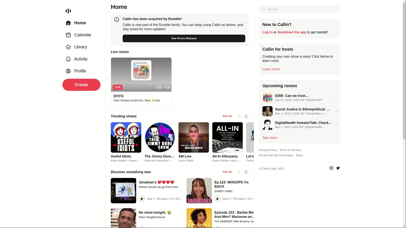Open E006: Can we trust upcoming room
This screenshot has width=406, height=228.
tap(292, 96)
